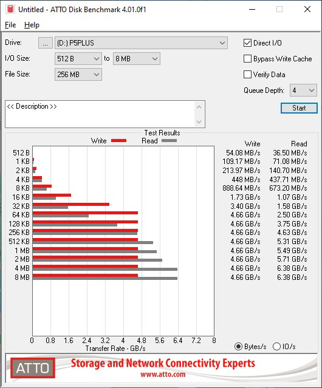This screenshot has width=322, height=388.
Task: Close the ATTO Disk Benchmark window
Action: pos(307,9)
